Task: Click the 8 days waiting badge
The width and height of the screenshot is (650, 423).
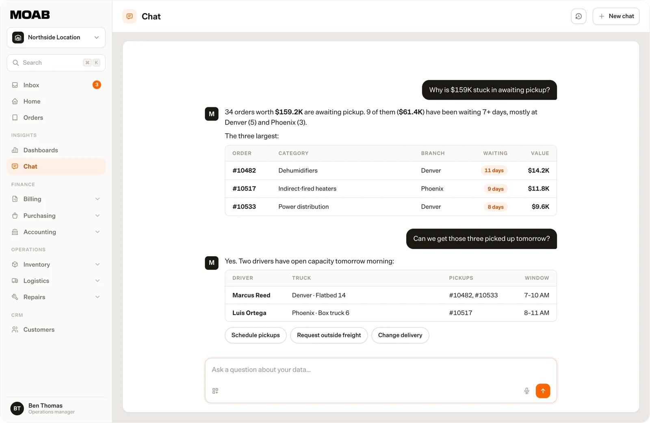Action: click(x=495, y=207)
